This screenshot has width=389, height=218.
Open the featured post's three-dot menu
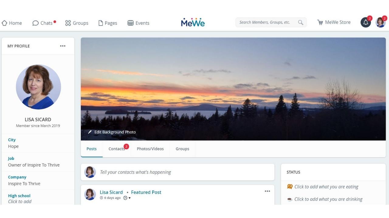tap(267, 191)
